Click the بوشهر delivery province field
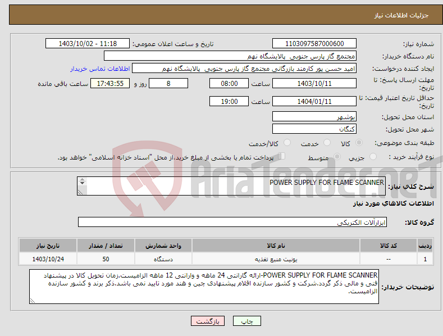 pyautogui.click(x=314, y=116)
